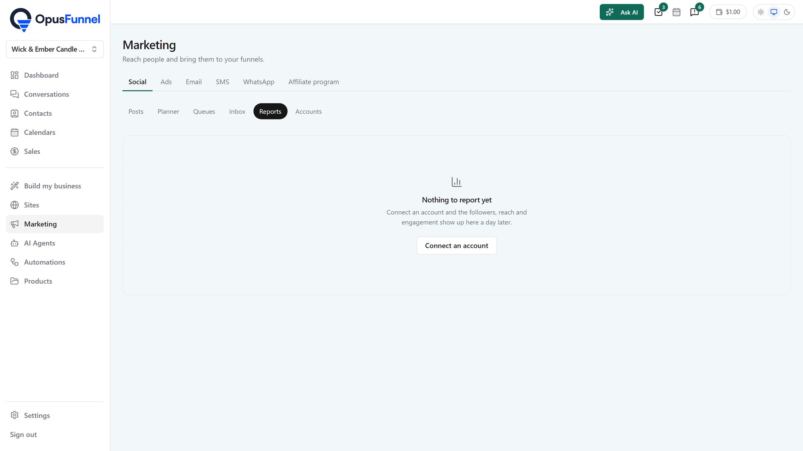The image size is (803, 451).
Task: Click the 'Connect an account and the followers' description
Action: pos(457,217)
